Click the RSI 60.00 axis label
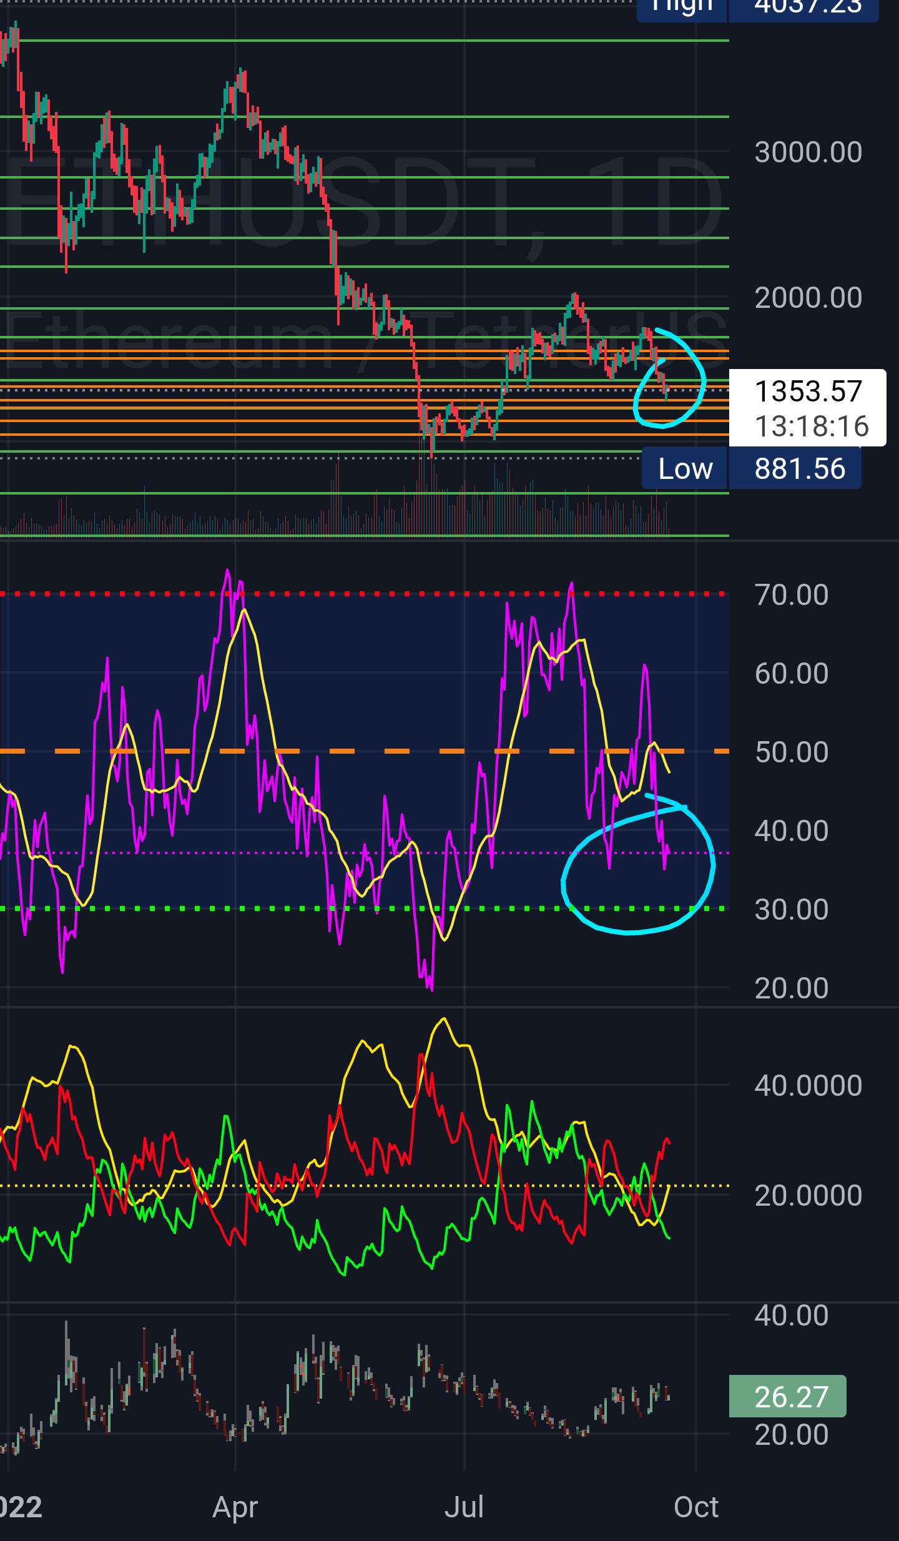The width and height of the screenshot is (899, 1541). 791,673
